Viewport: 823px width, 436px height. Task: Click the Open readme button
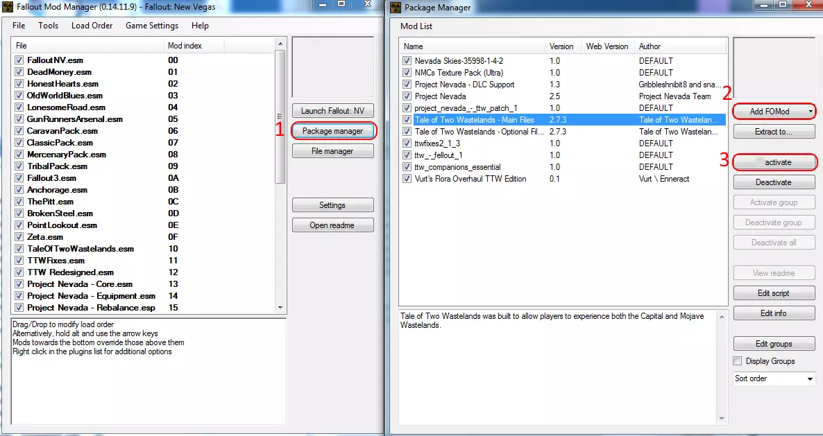[333, 225]
